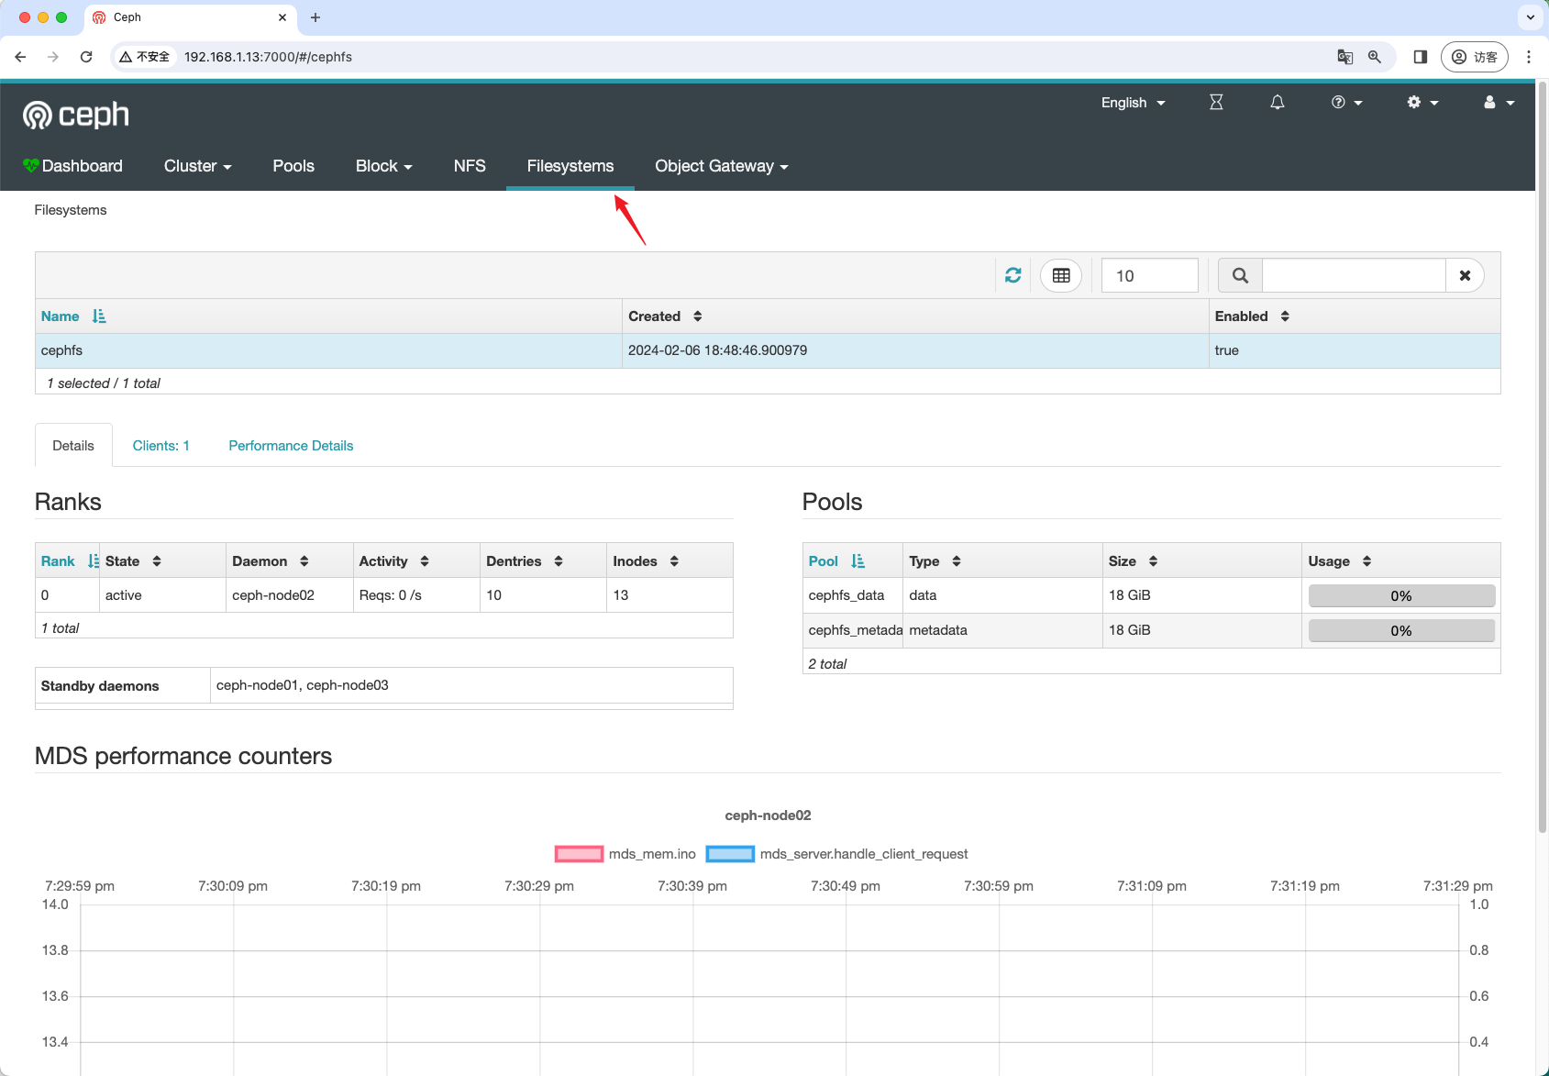Image resolution: width=1549 pixels, height=1076 pixels.
Task: Click the page vertical scrollbar
Action: (x=1542, y=459)
